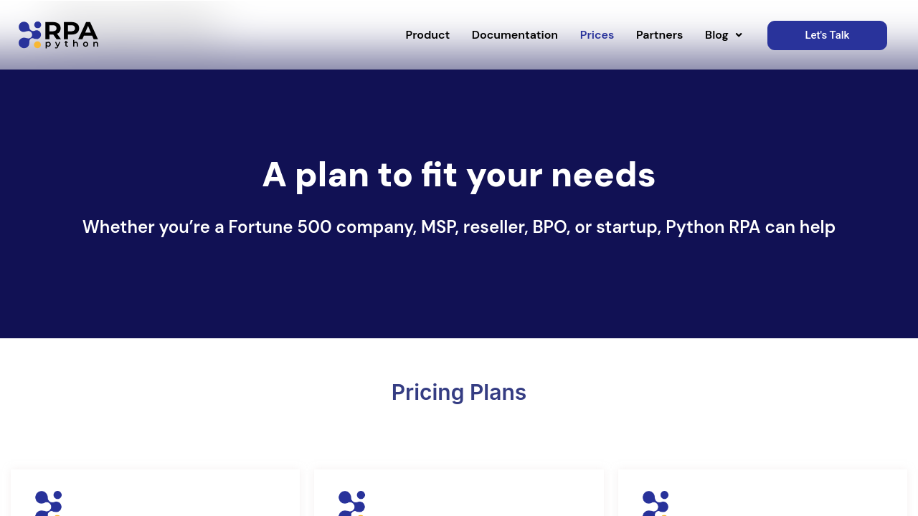The height and width of the screenshot is (516, 918).
Task: Go to the Documentation page
Action: click(x=514, y=35)
